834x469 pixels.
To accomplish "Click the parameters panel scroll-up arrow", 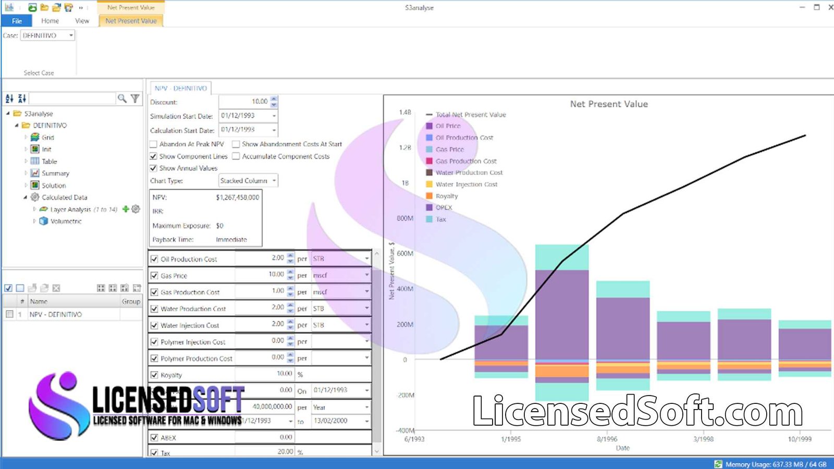I will [377, 254].
